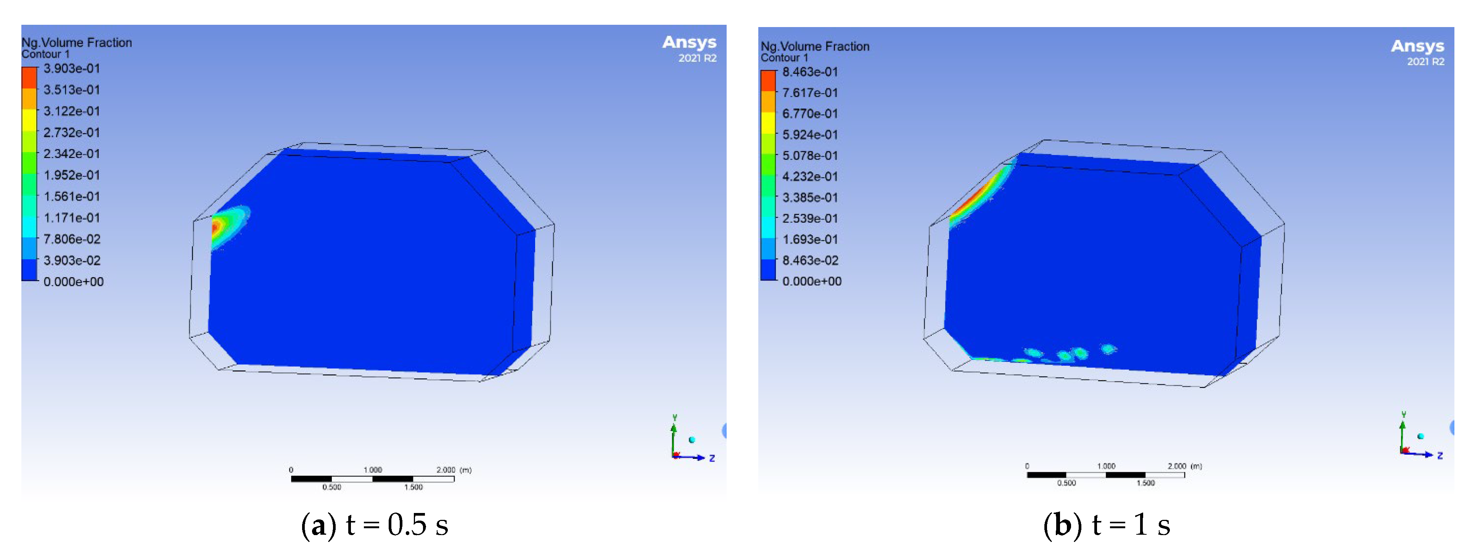The image size is (1467, 553).
Task: Click legend value 8.463e-01
Action: click(810, 72)
